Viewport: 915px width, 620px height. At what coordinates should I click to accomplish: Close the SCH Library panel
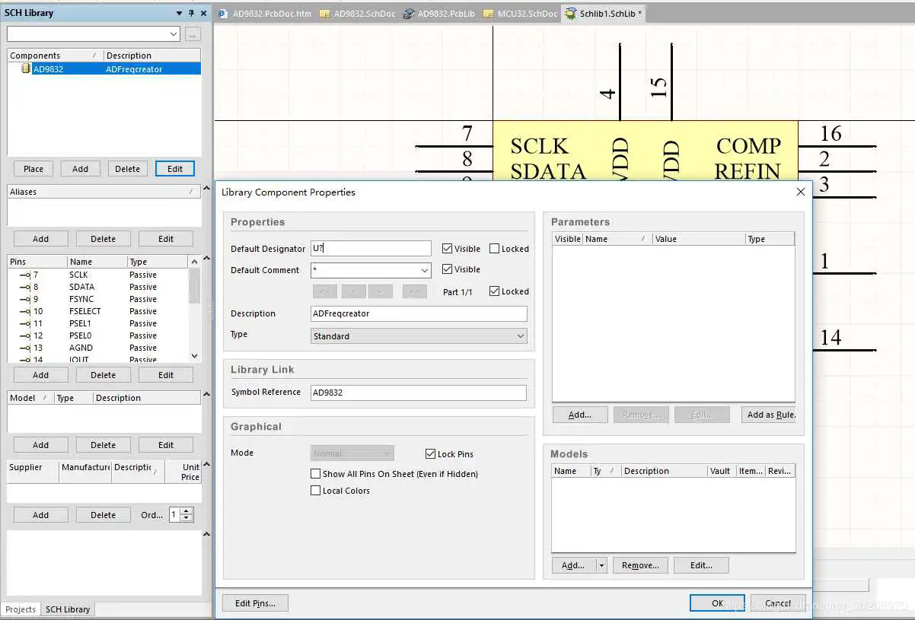(203, 13)
